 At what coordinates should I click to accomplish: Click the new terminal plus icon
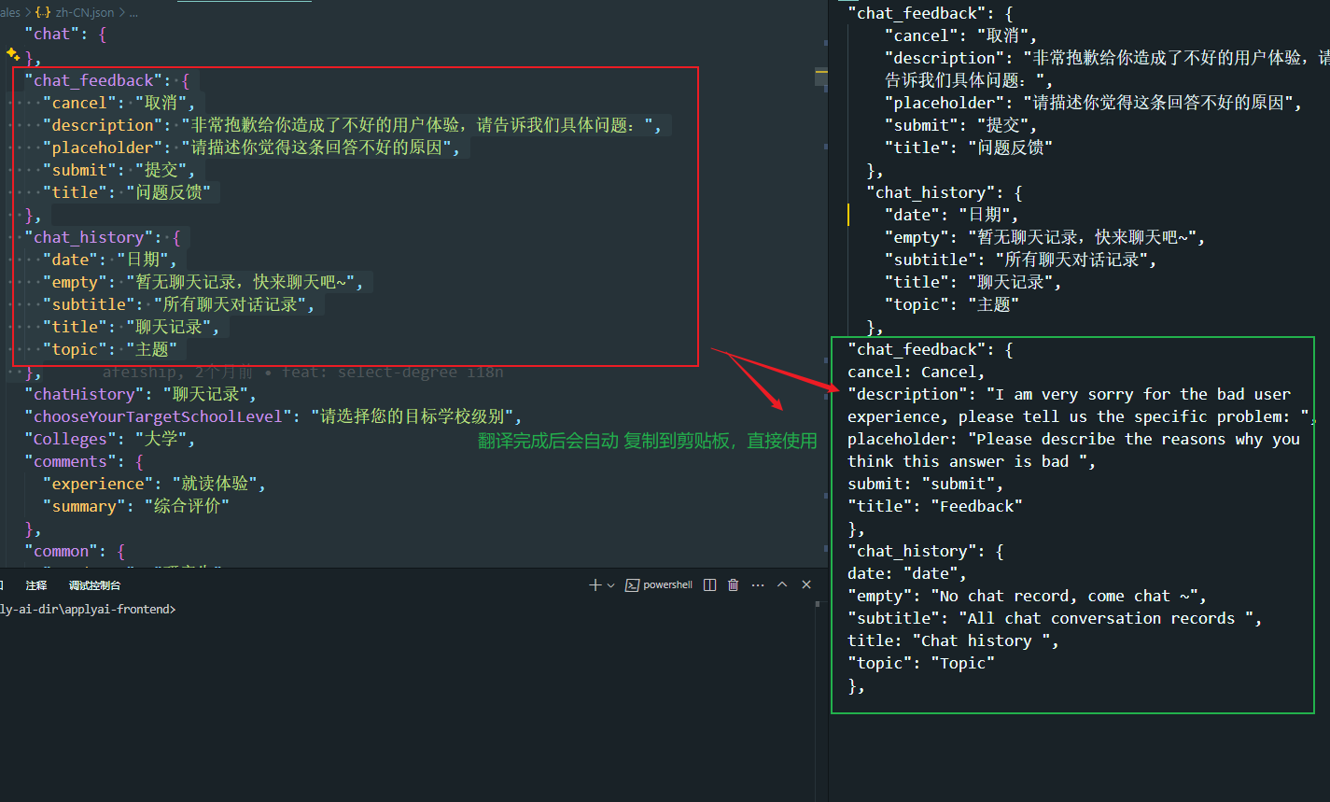595,585
